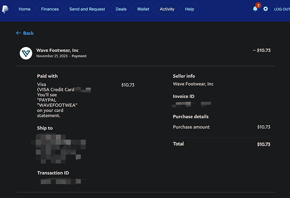The image size is (290, 198).
Task: Click Help in the top navigation
Action: [x=190, y=9]
